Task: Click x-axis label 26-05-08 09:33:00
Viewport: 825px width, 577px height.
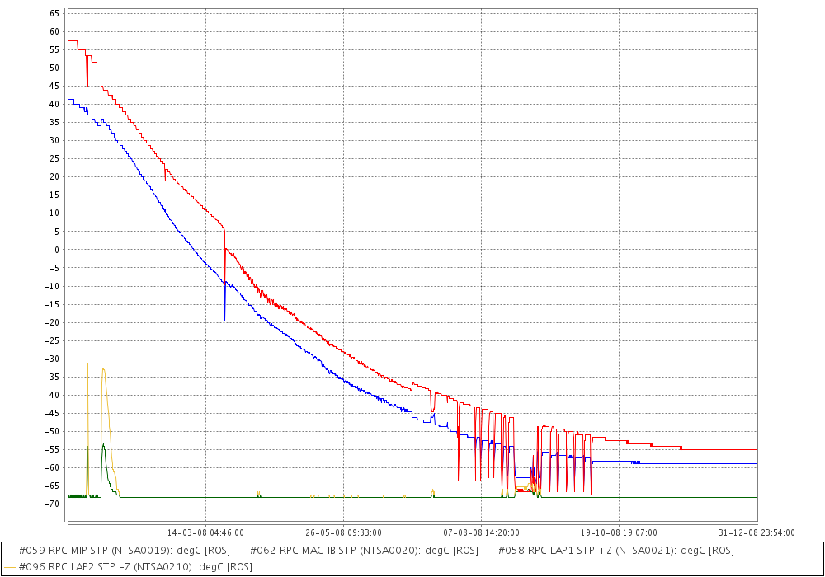Action: tap(343, 532)
